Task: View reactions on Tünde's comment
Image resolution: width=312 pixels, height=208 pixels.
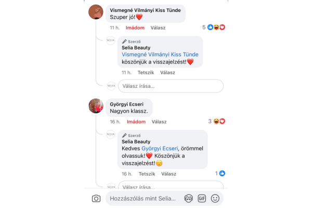Action: click(x=214, y=27)
